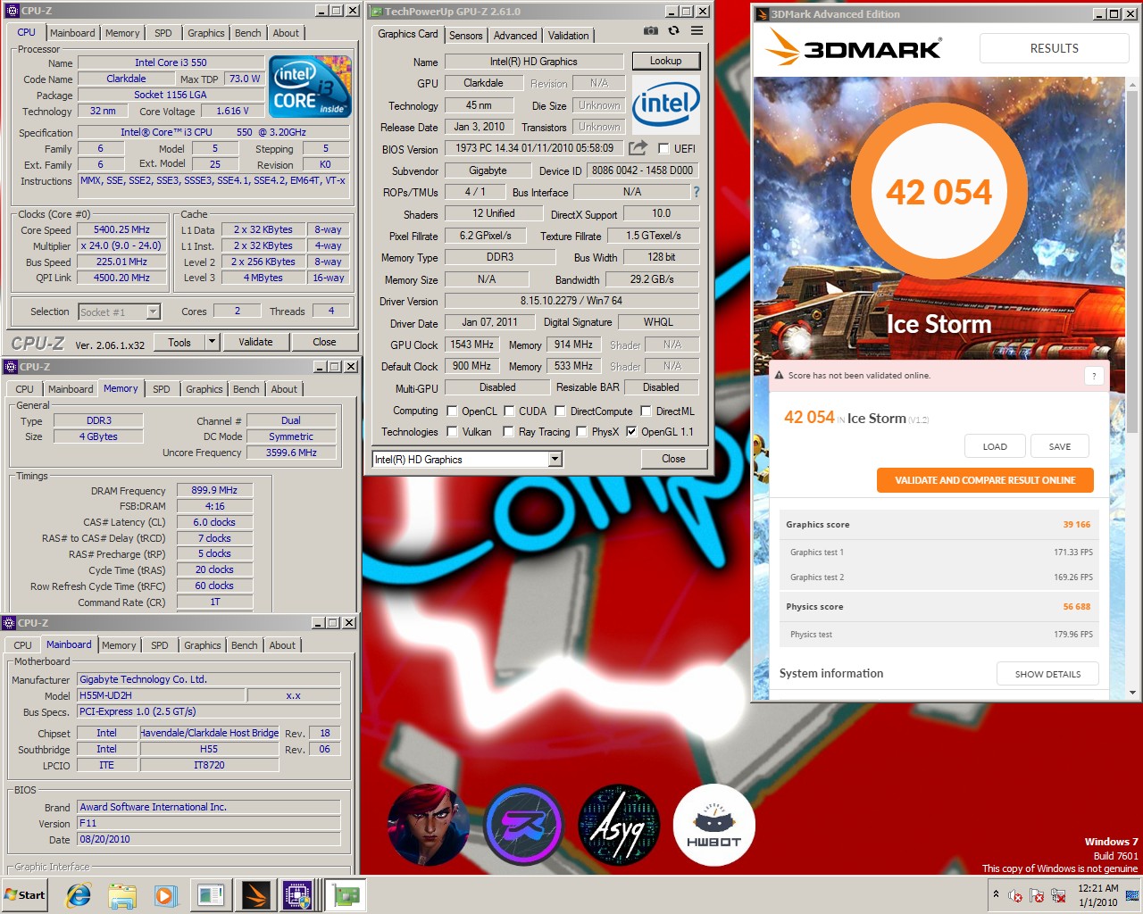Screen dimensions: 1143x914
Task: Switch to Sensors tab in GPU-Z
Action: pyautogui.click(x=465, y=35)
